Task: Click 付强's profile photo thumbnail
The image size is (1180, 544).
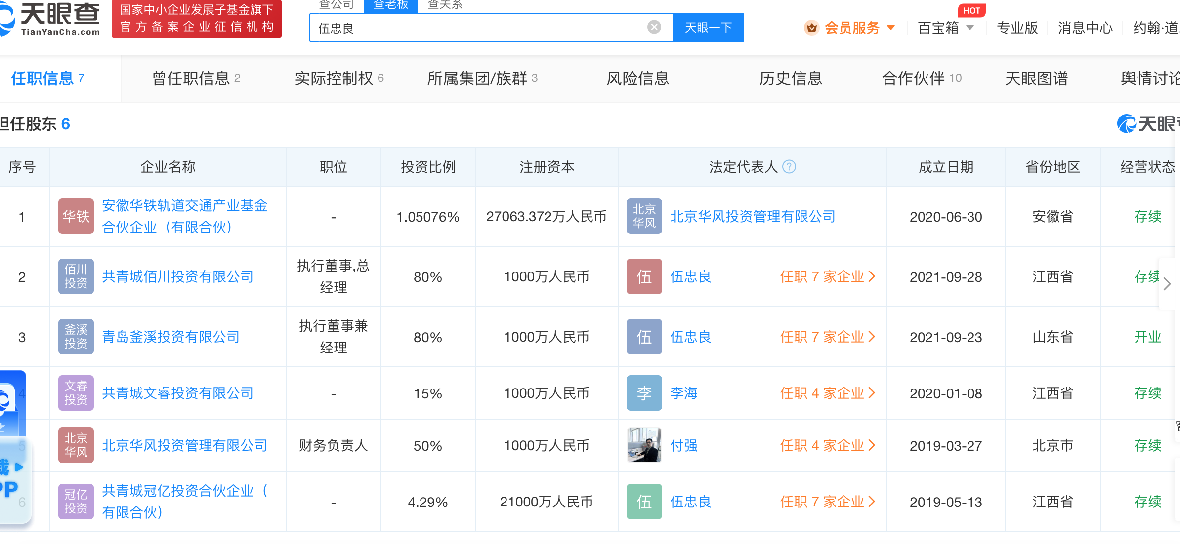Action: click(x=644, y=445)
